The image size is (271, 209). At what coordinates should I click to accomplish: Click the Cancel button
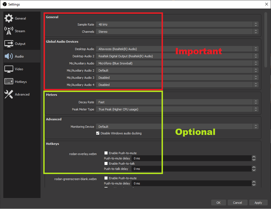(237, 203)
